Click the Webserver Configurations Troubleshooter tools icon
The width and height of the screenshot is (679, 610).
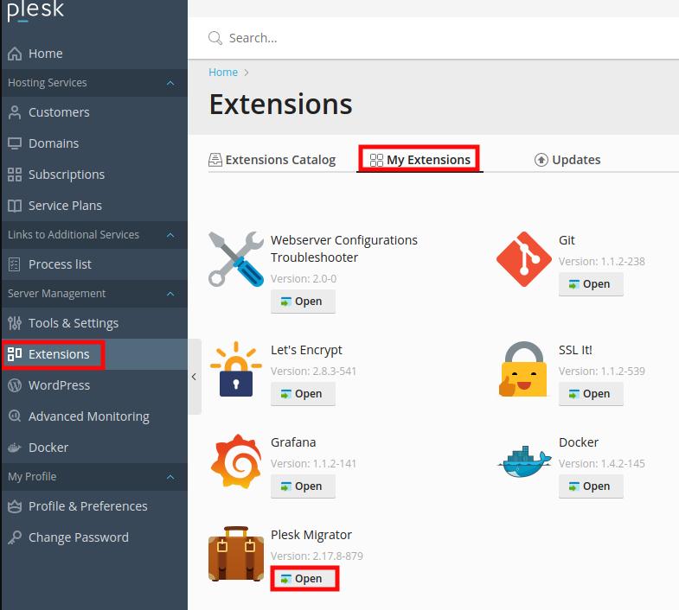[x=235, y=259]
